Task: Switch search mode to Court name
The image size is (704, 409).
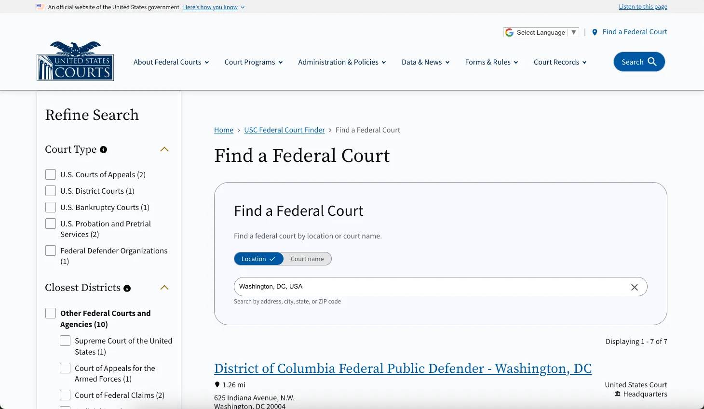Action: [307, 259]
